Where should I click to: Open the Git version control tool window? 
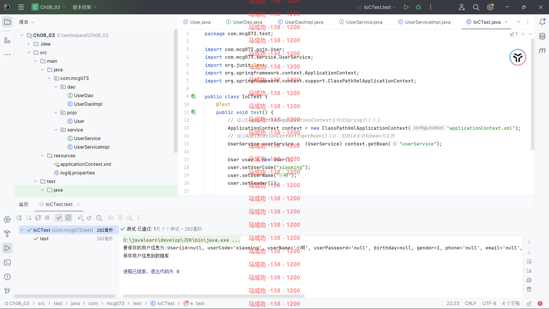[x=7, y=291]
